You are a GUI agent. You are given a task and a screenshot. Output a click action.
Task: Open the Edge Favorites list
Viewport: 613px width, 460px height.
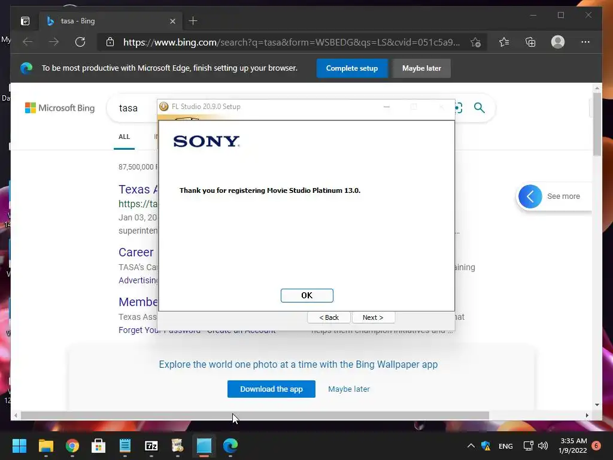[x=504, y=42]
